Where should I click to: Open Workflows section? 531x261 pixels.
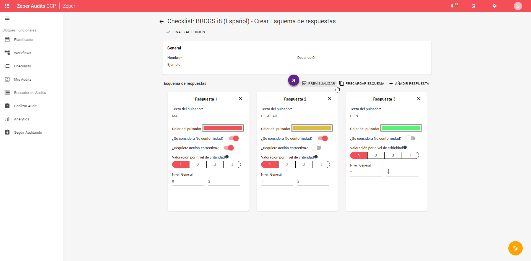23,53
